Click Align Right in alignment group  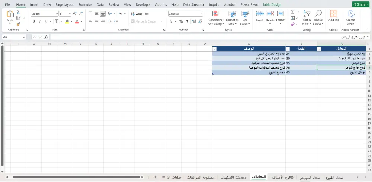pyautogui.click(x=103, y=21)
